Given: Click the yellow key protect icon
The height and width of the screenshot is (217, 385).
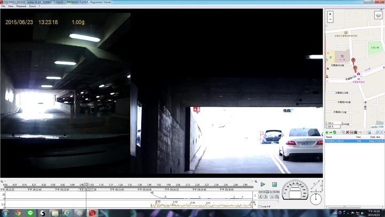Looking at the screenshot, I should point(360,132).
